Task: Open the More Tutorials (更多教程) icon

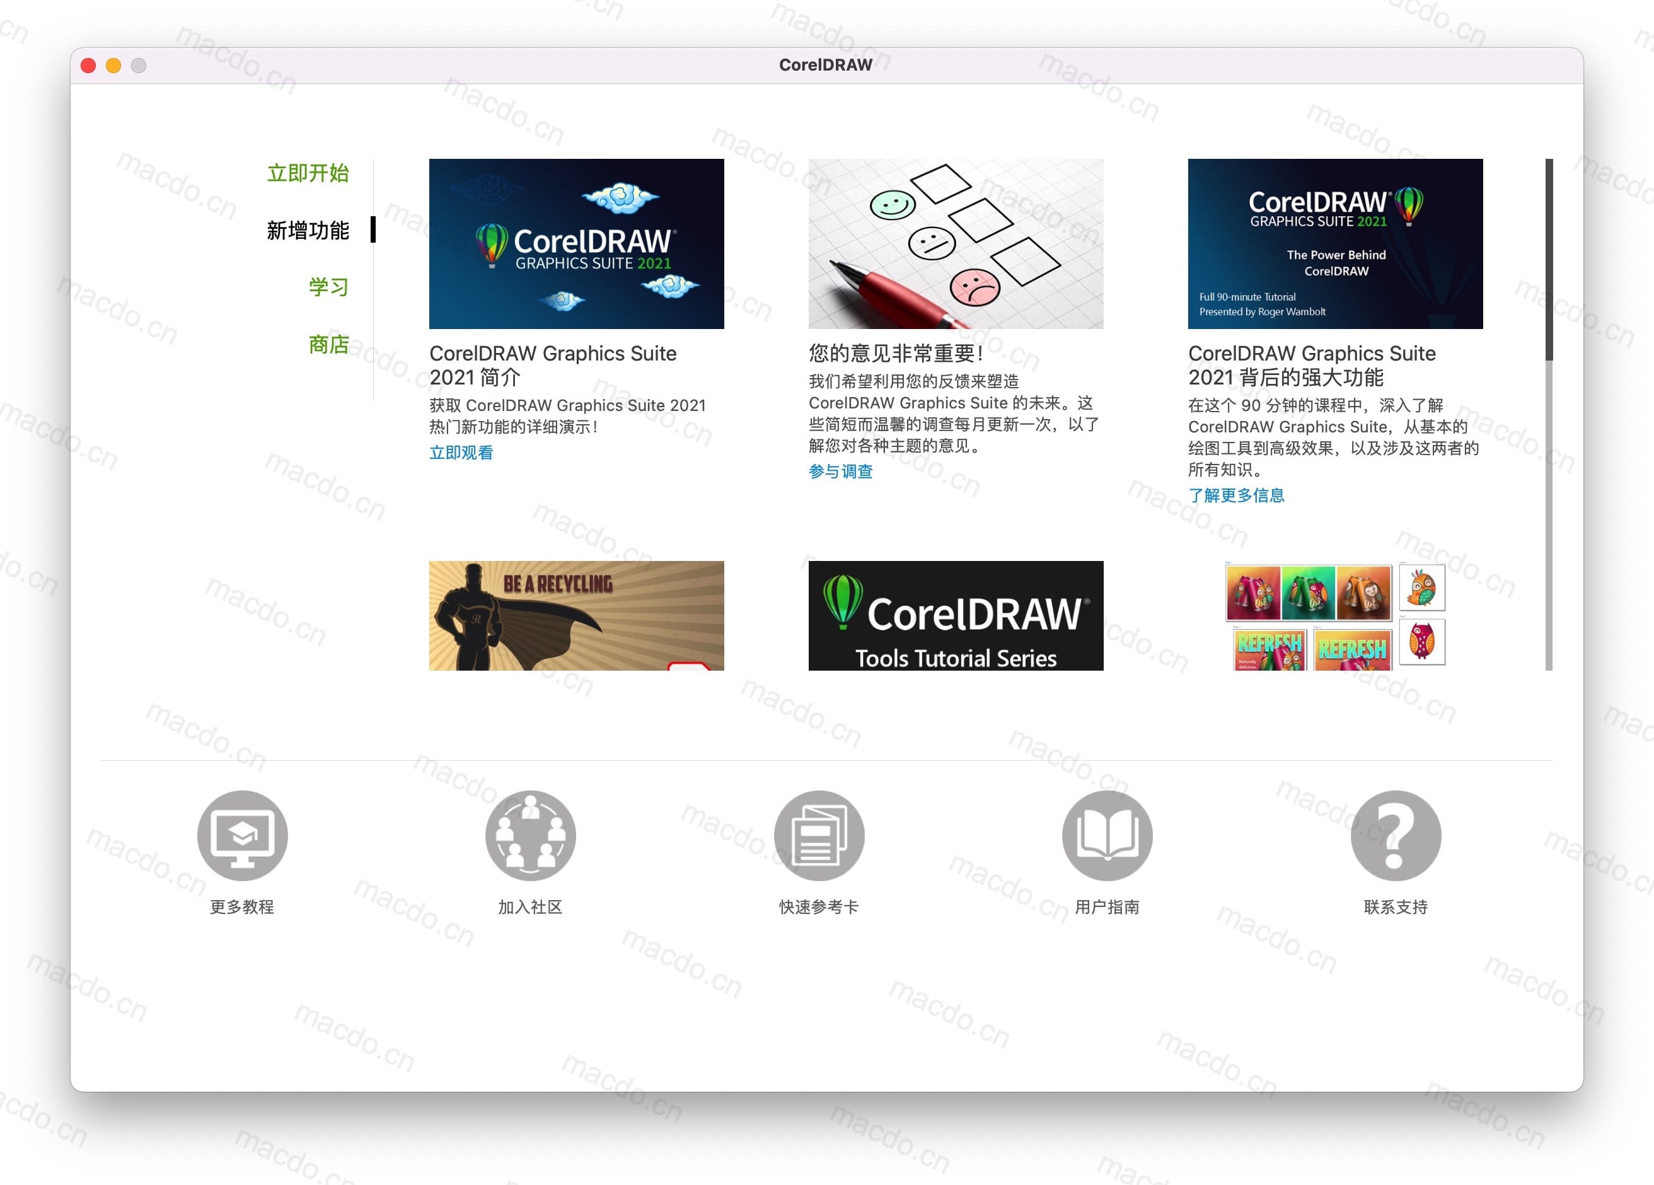Action: point(242,835)
